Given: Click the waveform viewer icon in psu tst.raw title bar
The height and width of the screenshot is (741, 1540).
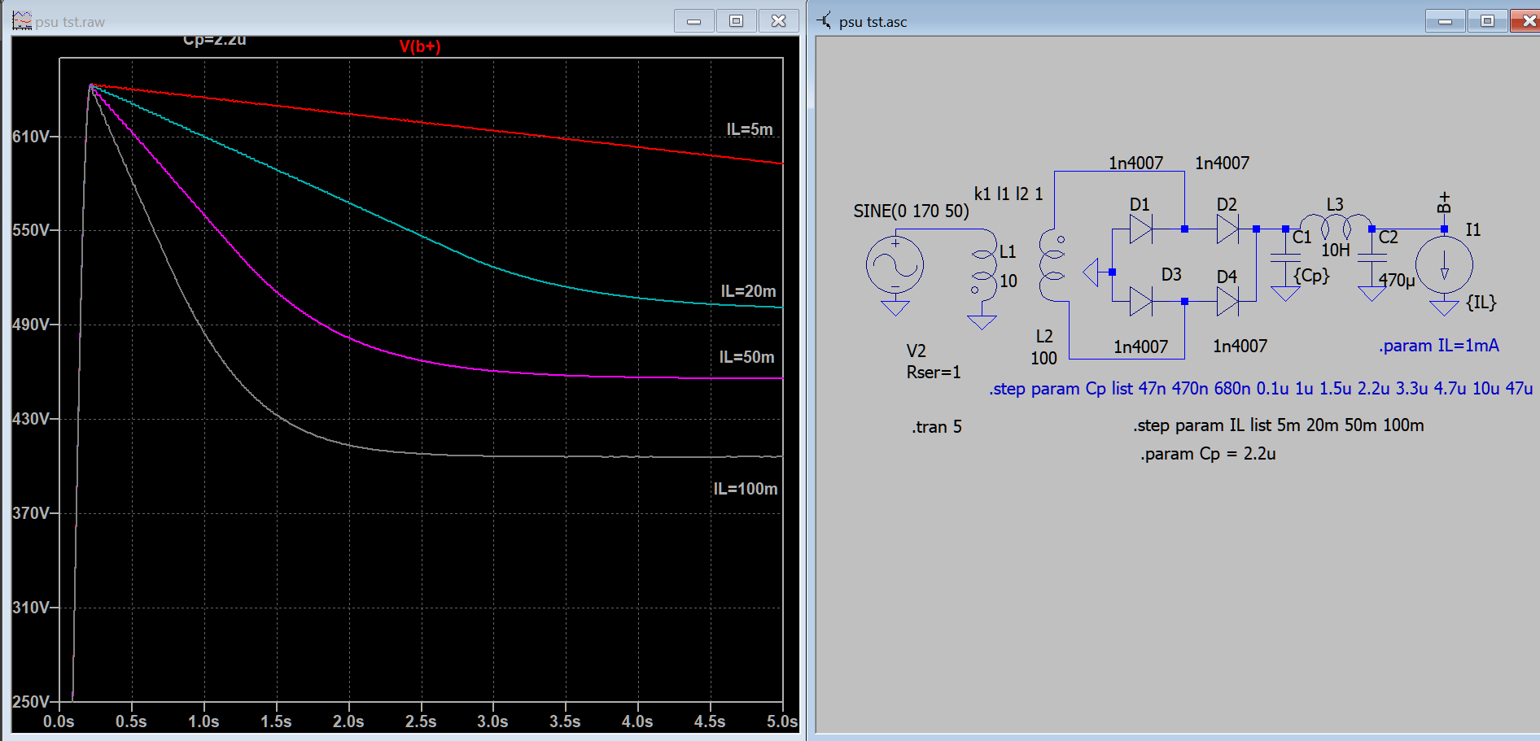Looking at the screenshot, I should (22, 20).
